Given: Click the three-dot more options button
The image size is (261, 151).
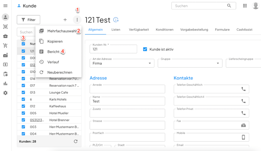Looking at the screenshot, I should pos(77,20).
